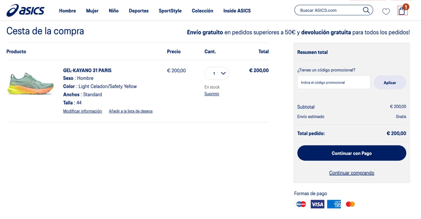
Task: Click Continuar con Pago button
Action: click(x=352, y=153)
